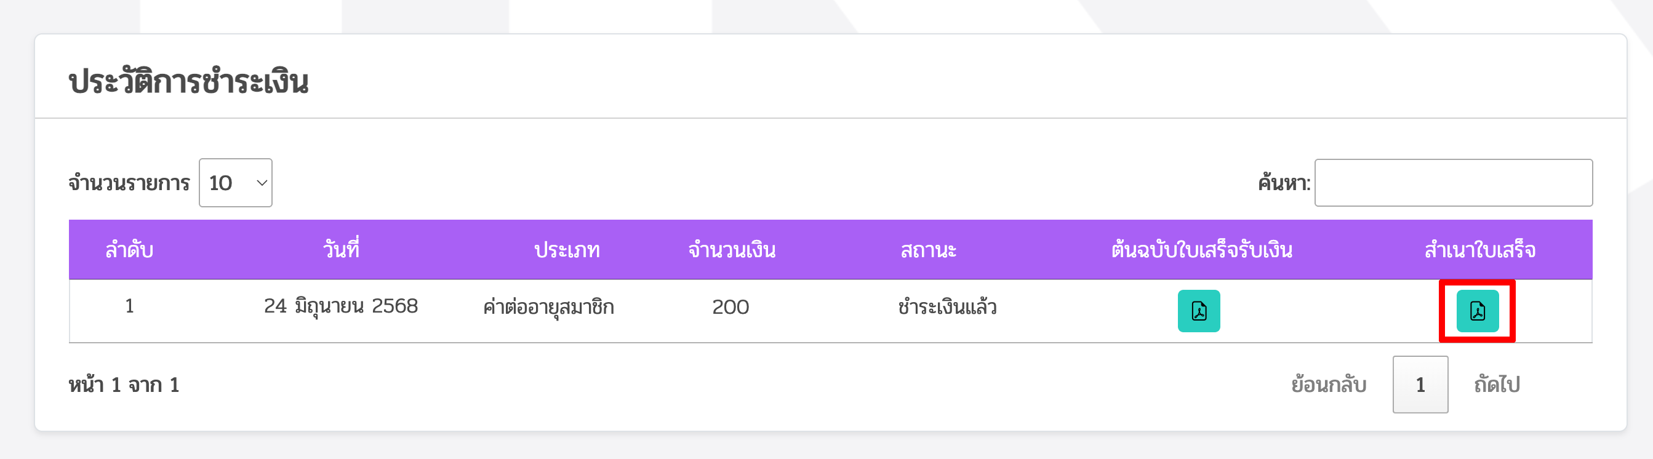Click the amount cell showing 200
This screenshot has width=1653, height=459.
[730, 307]
